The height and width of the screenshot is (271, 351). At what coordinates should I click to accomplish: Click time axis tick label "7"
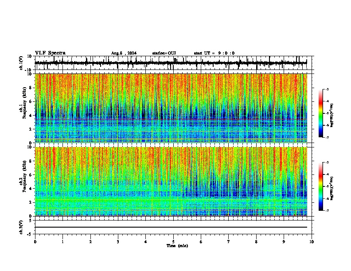point(229,242)
